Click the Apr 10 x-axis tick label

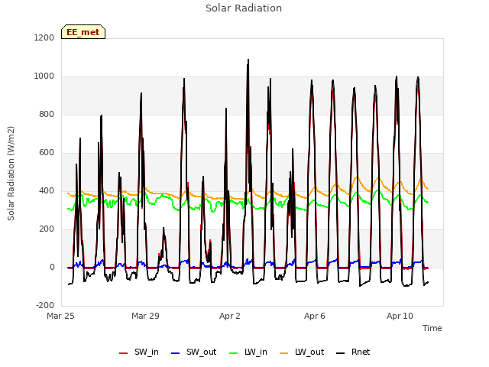[x=400, y=316]
